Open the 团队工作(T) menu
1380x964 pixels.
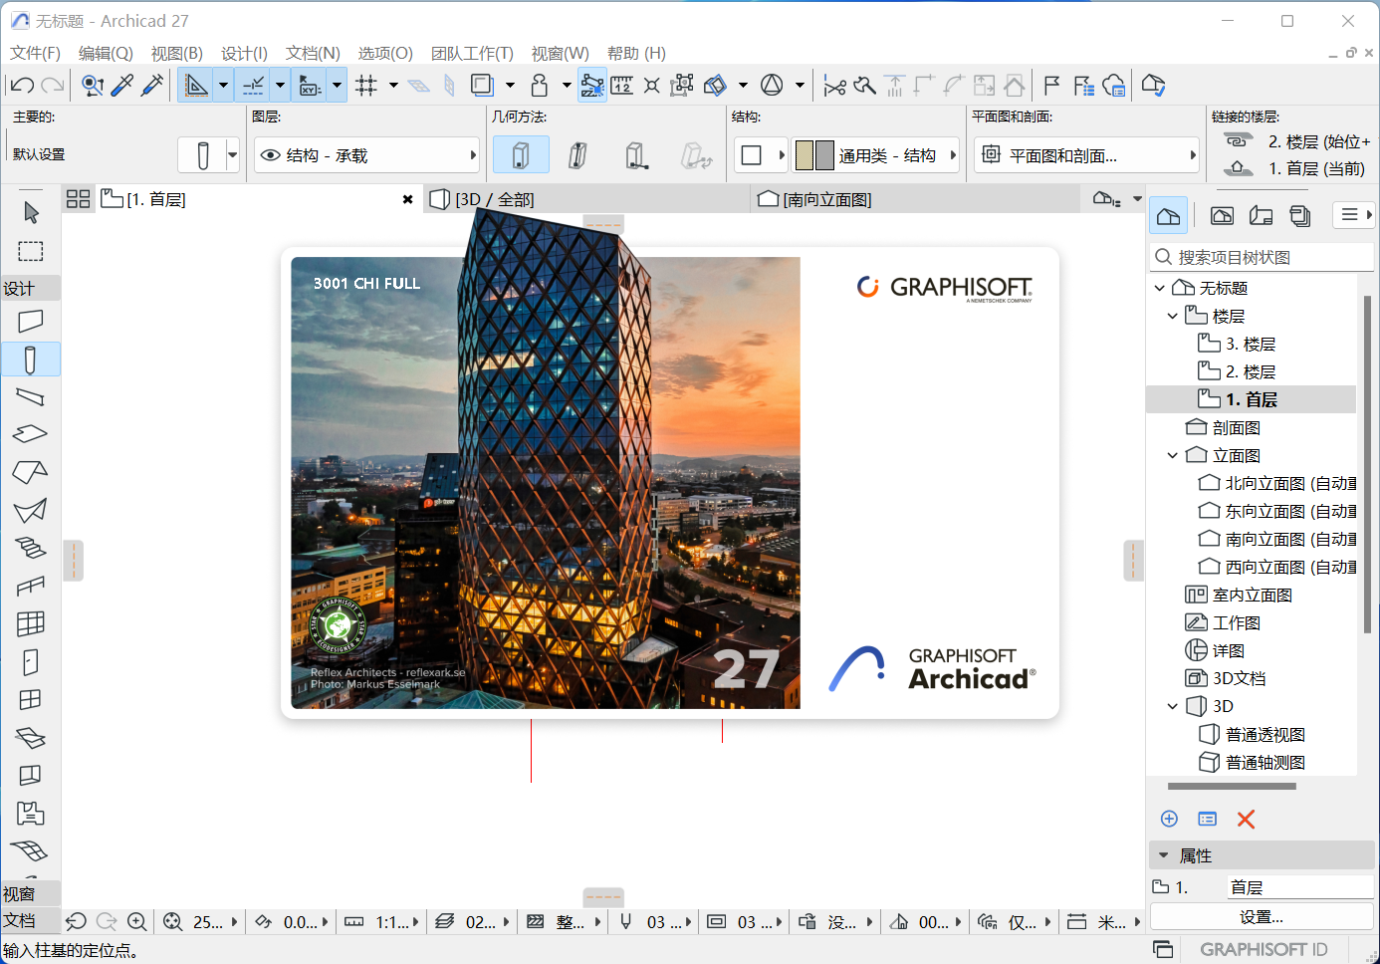pyautogui.click(x=472, y=53)
